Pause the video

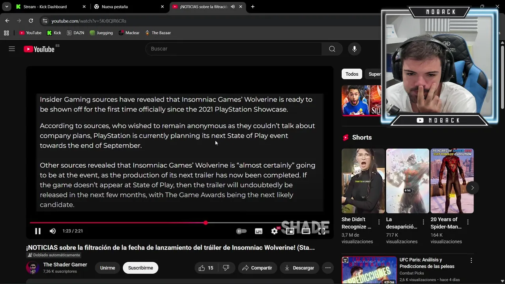[x=38, y=231]
